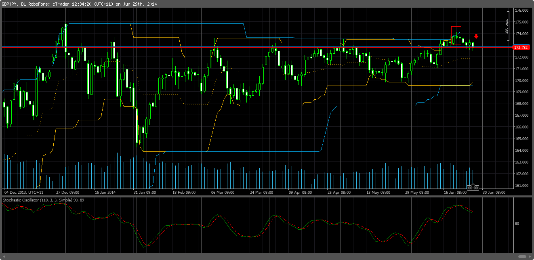Click the 168.000 price axis label
Image resolution: width=534 pixels, height=260 pixels.
(521, 103)
